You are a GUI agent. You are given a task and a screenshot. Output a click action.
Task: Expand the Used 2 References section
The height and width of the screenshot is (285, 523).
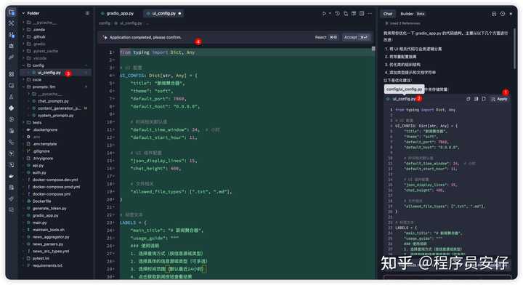click(402, 23)
